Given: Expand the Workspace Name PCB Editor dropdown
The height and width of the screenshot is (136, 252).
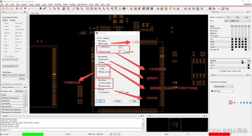Looking at the screenshot, I should coord(21,91).
